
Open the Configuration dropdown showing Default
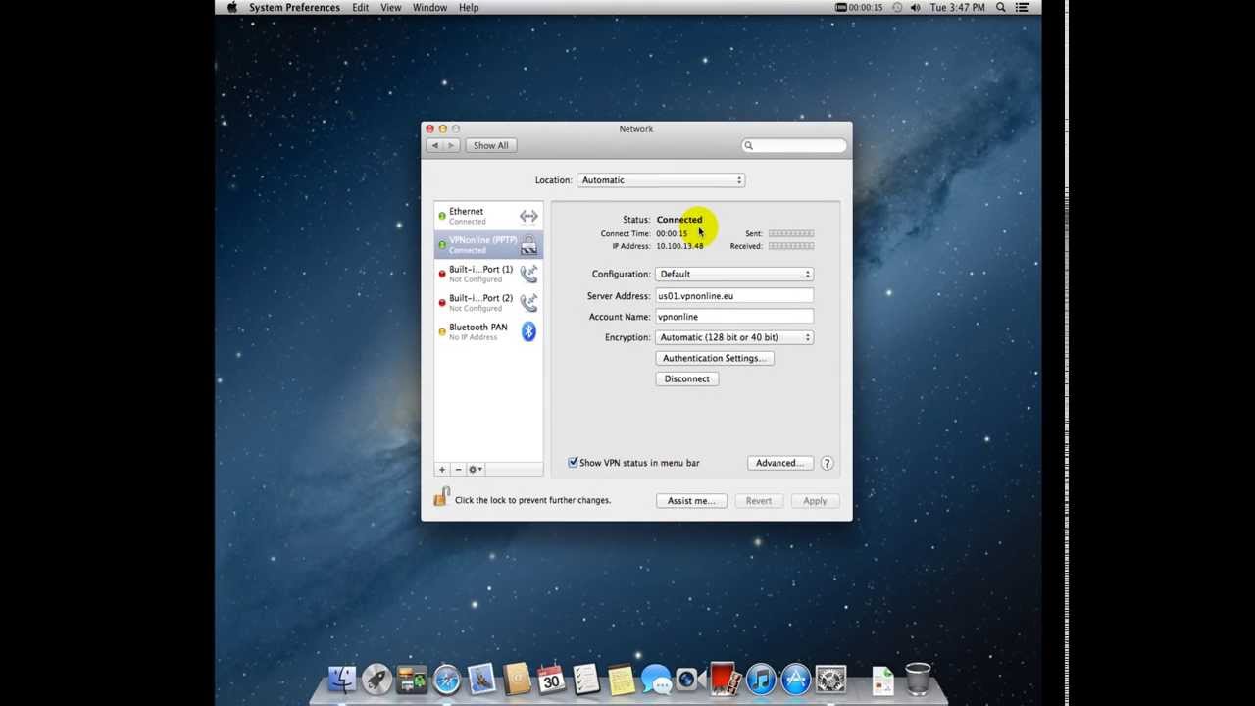[734, 274]
